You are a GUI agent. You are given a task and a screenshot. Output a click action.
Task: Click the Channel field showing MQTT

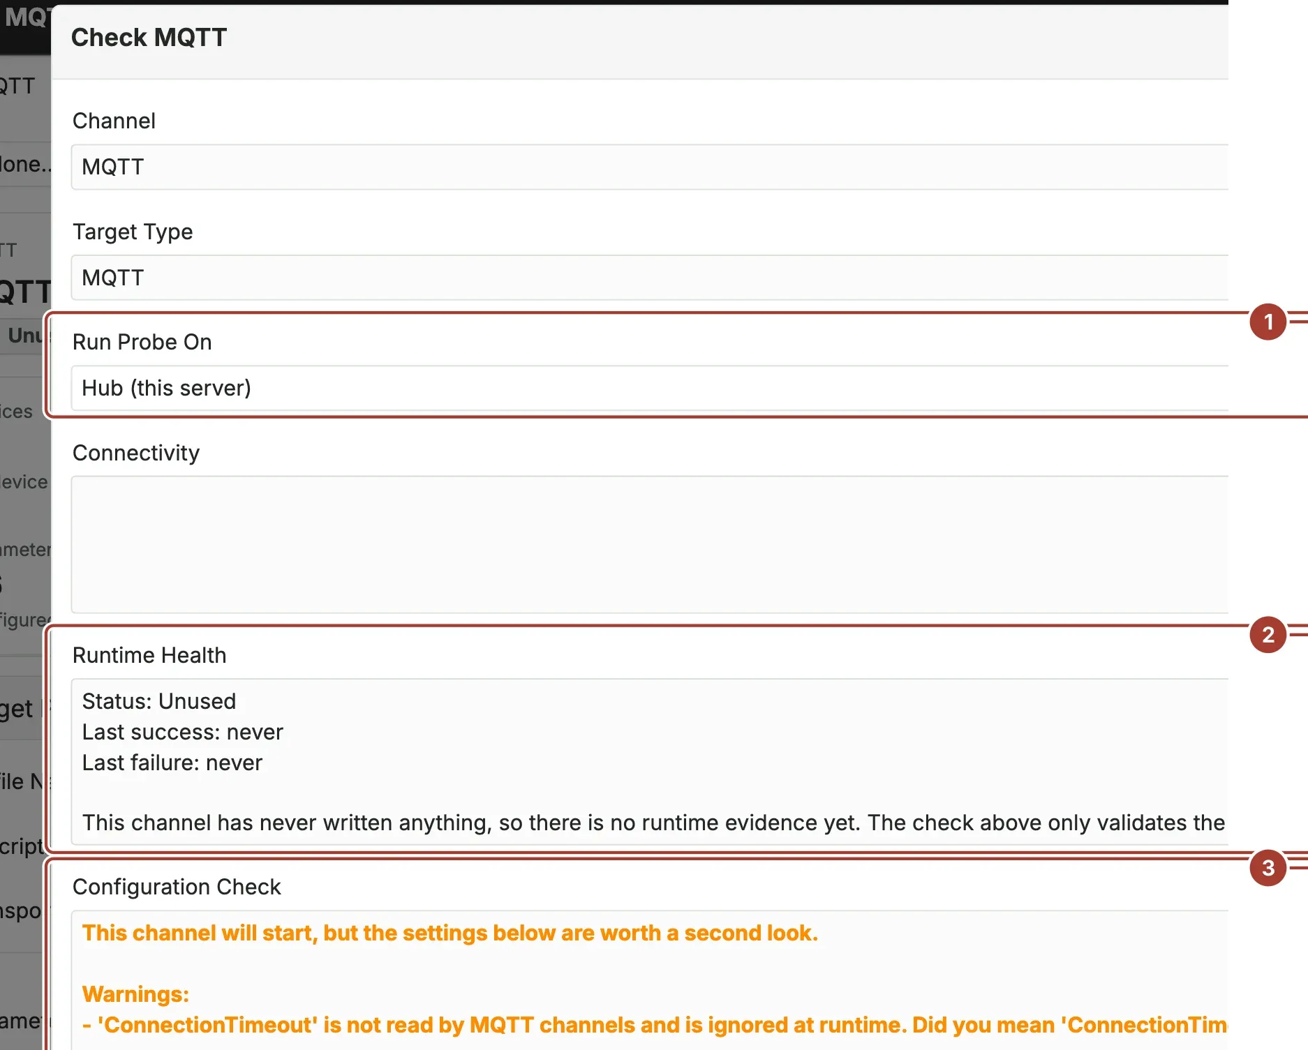point(650,167)
